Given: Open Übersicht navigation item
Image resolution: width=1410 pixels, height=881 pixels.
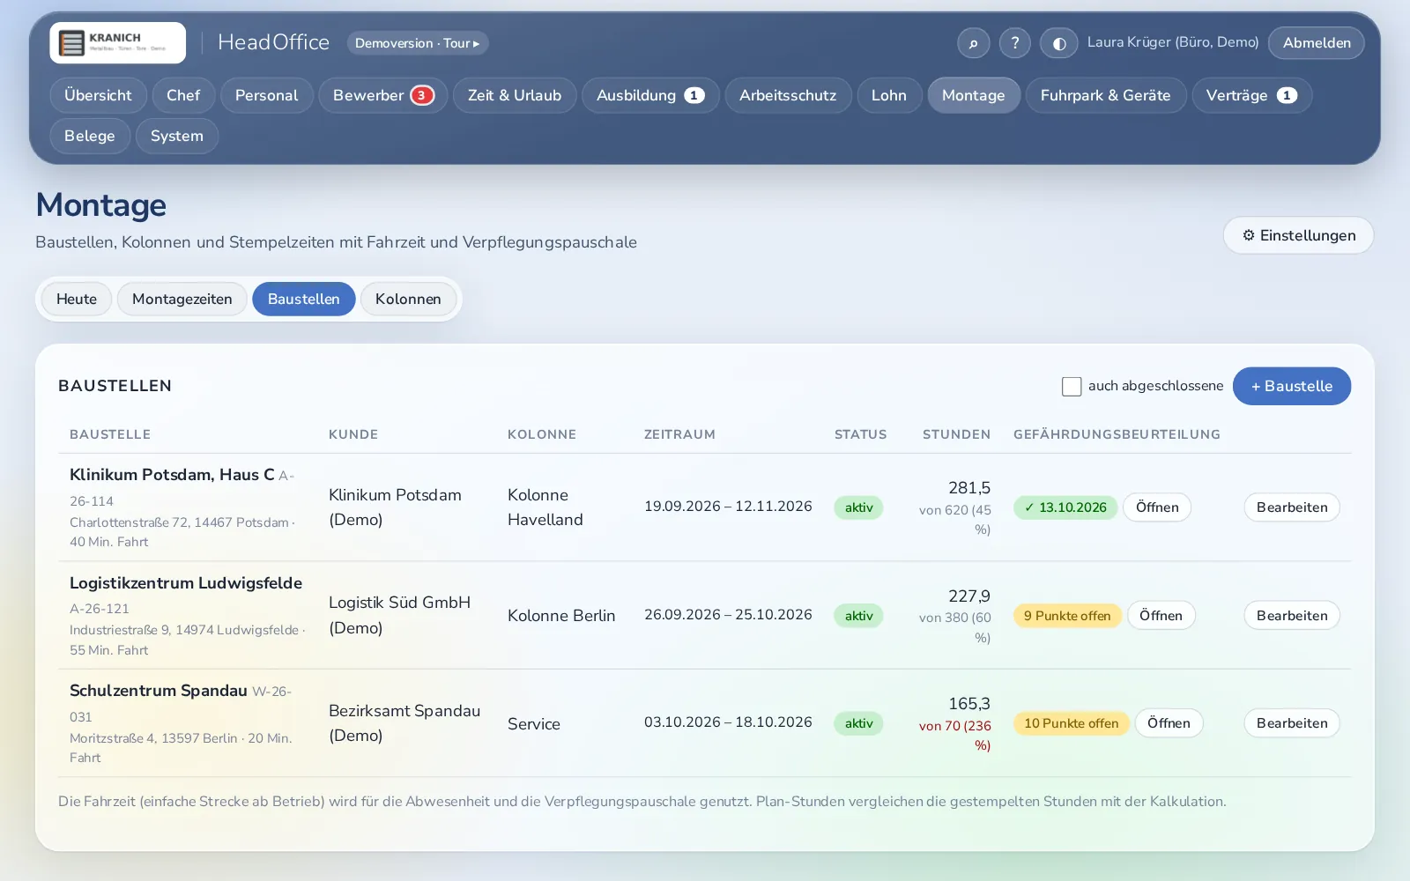Looking at the screenshot, I should pos(98,95).
